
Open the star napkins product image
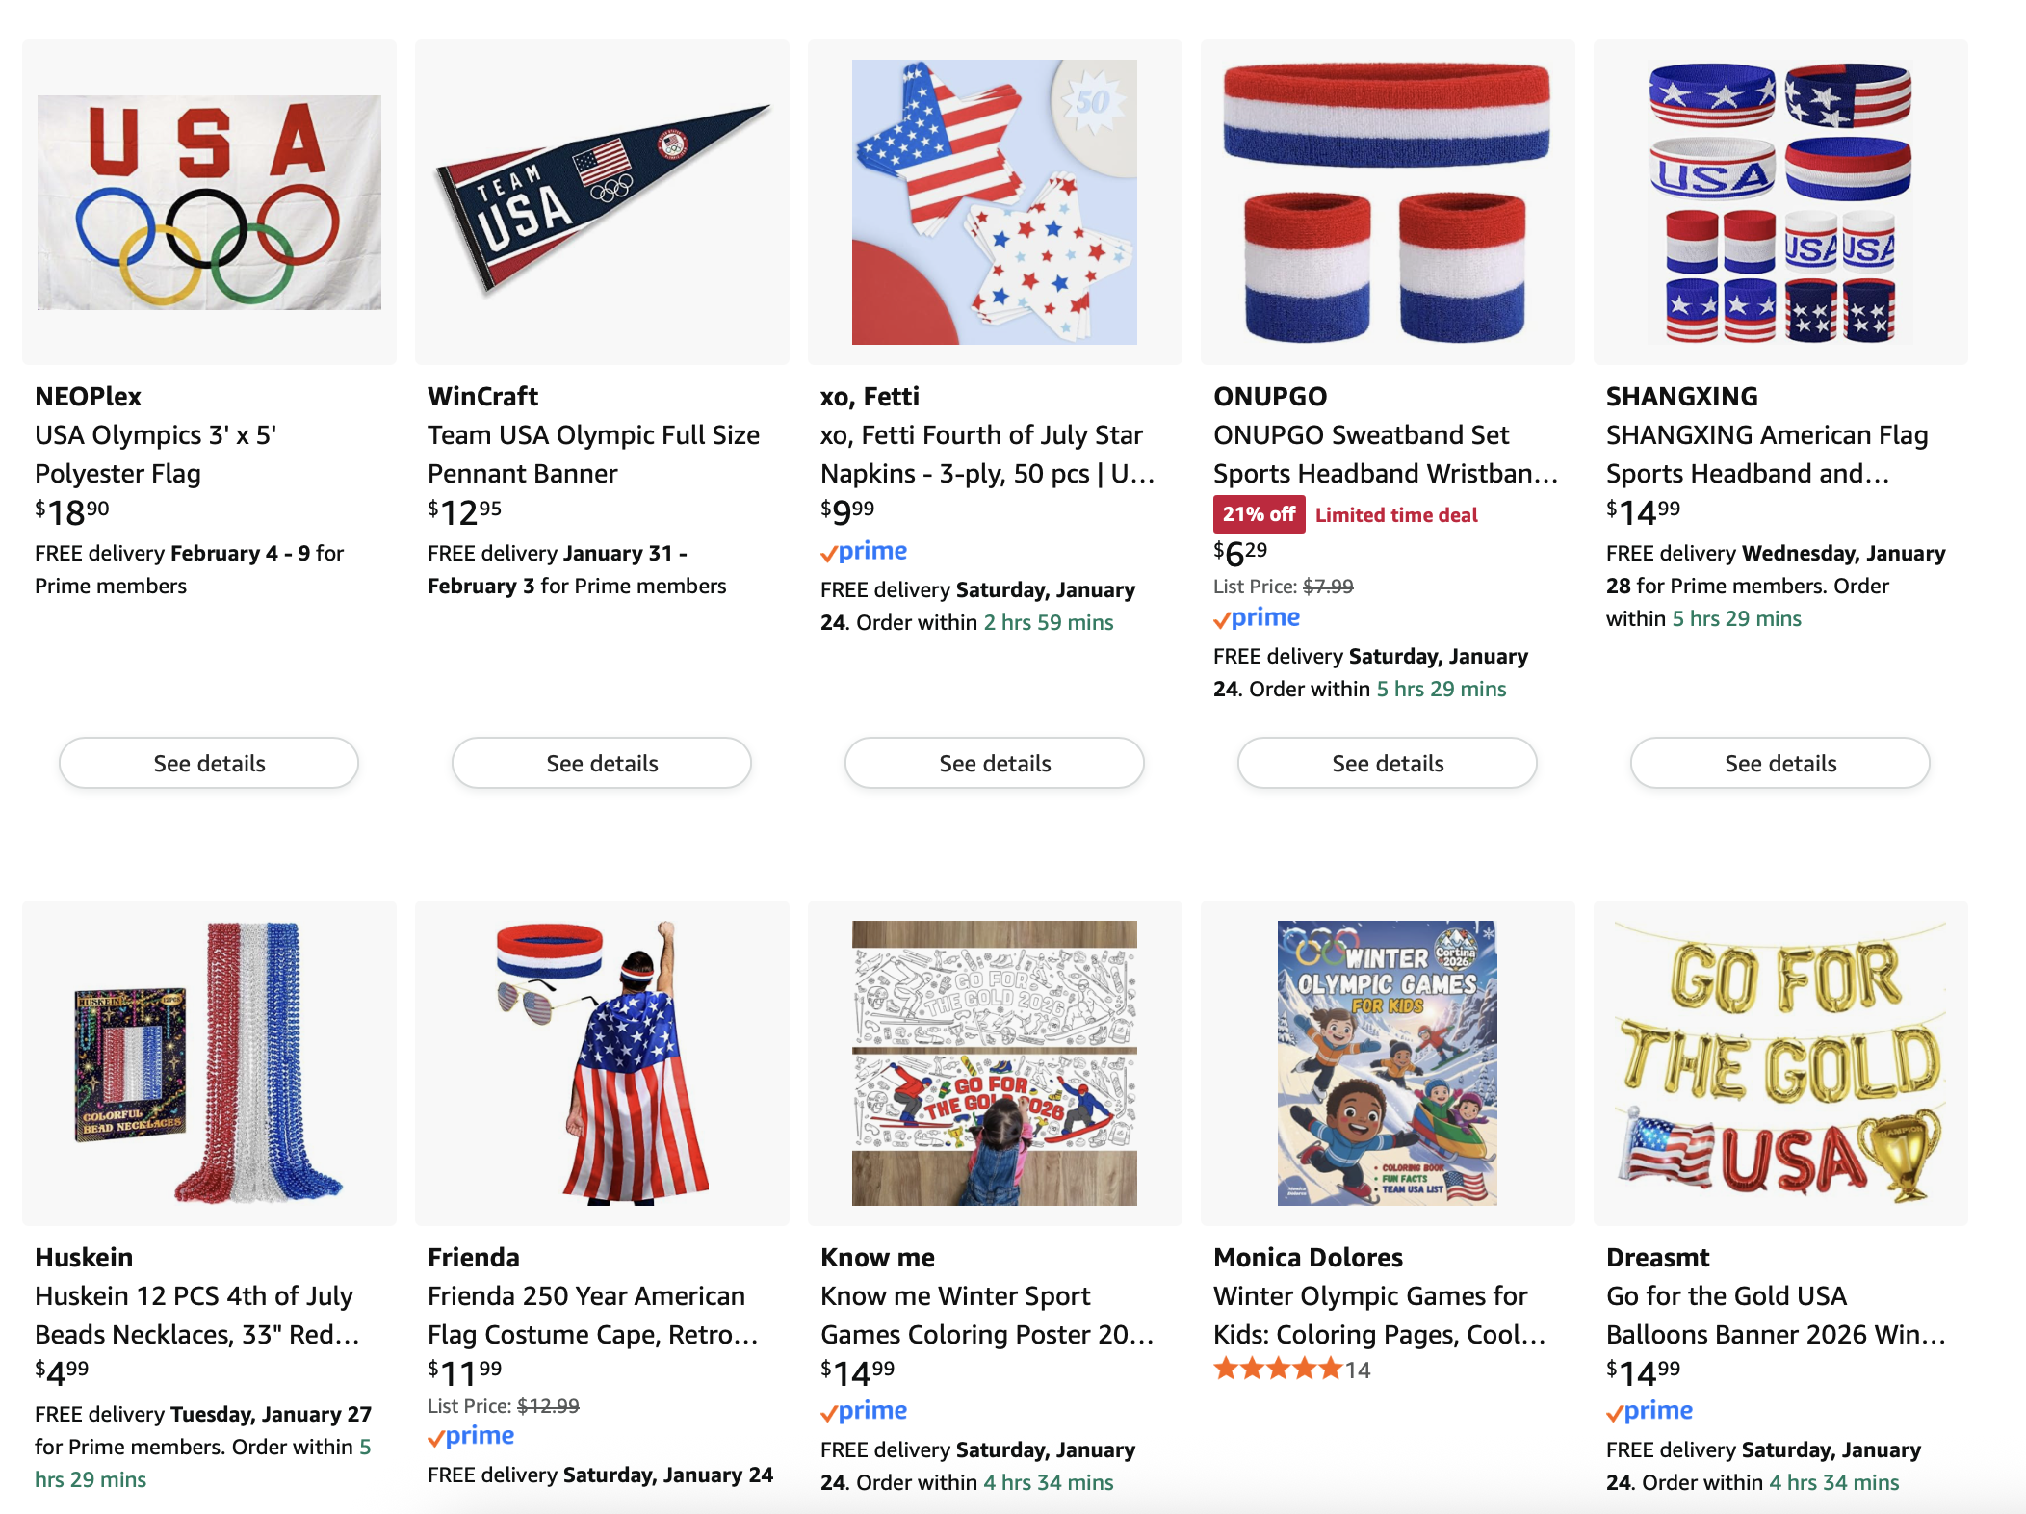995,202
